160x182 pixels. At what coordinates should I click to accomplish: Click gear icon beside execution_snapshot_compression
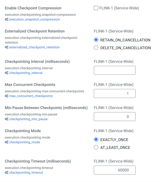(7, 19)
